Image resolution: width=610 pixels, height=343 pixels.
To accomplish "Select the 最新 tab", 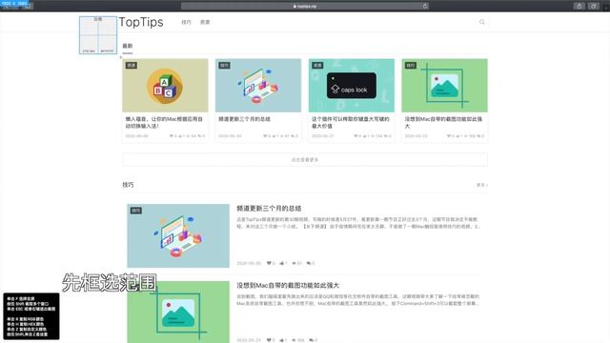I will coord(128,46).
